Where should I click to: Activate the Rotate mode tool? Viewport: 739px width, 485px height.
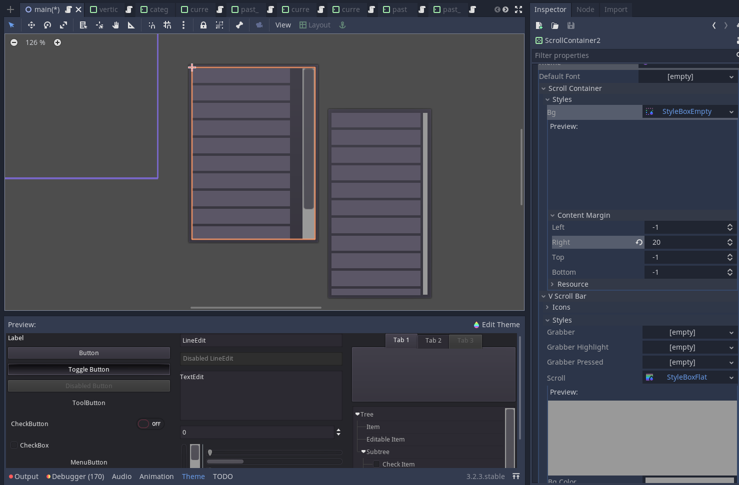47,25
